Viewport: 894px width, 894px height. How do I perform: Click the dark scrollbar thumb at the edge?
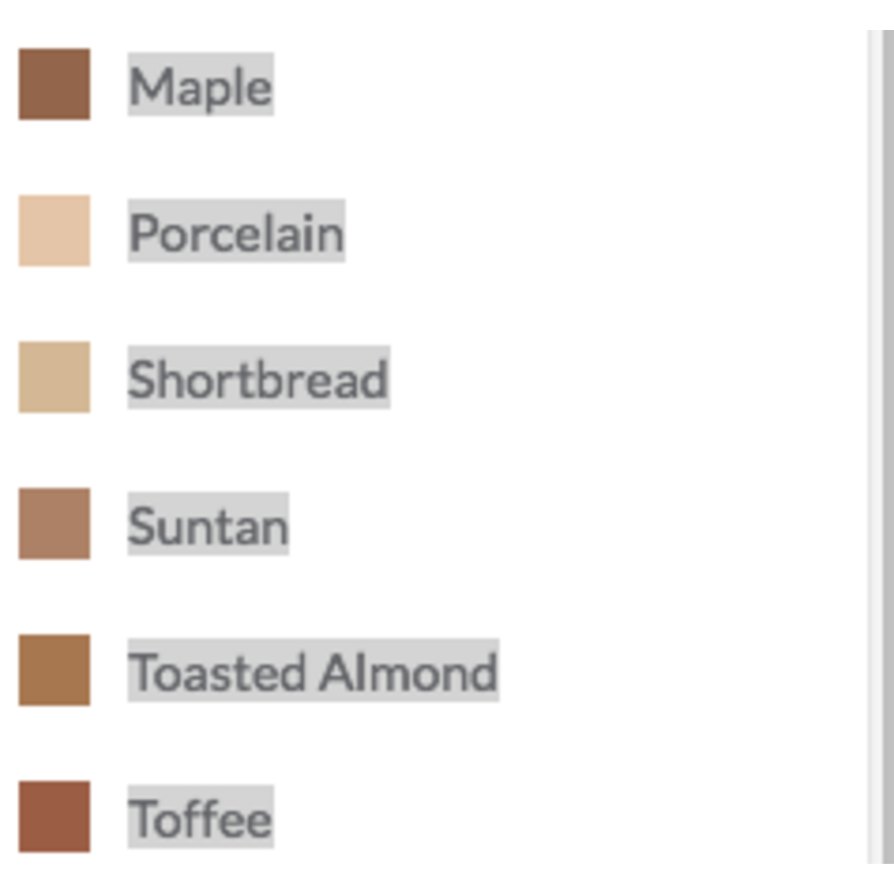(889, 446)
